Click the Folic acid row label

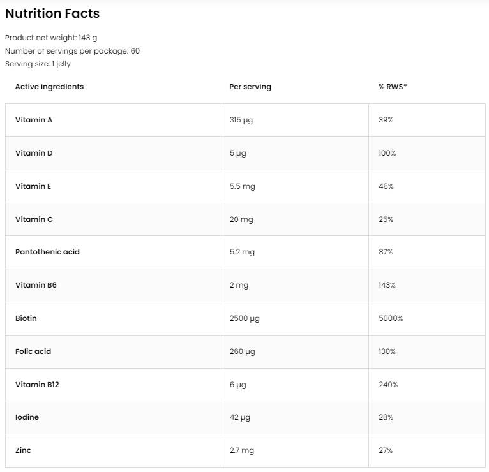[33, 351]
